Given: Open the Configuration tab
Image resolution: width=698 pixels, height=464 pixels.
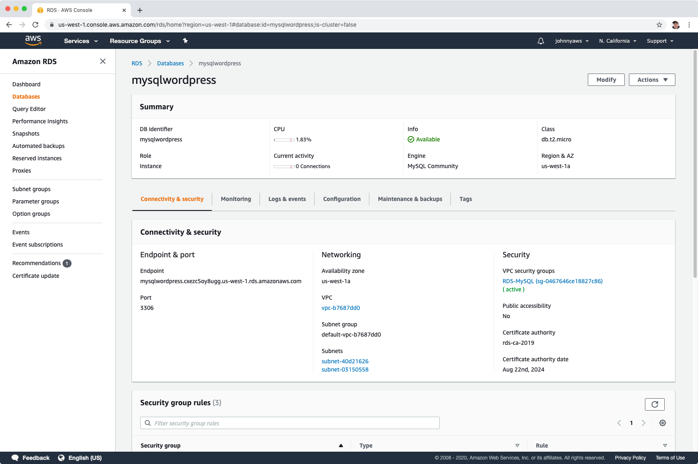Looking at the screenshot, I should 342,199.
